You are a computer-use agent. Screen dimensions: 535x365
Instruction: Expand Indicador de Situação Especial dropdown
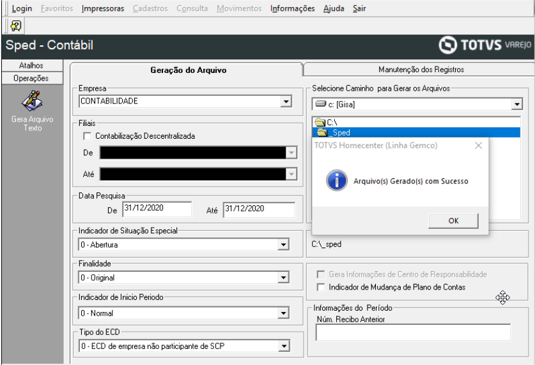pyautogui.click(x=283, y=245)
